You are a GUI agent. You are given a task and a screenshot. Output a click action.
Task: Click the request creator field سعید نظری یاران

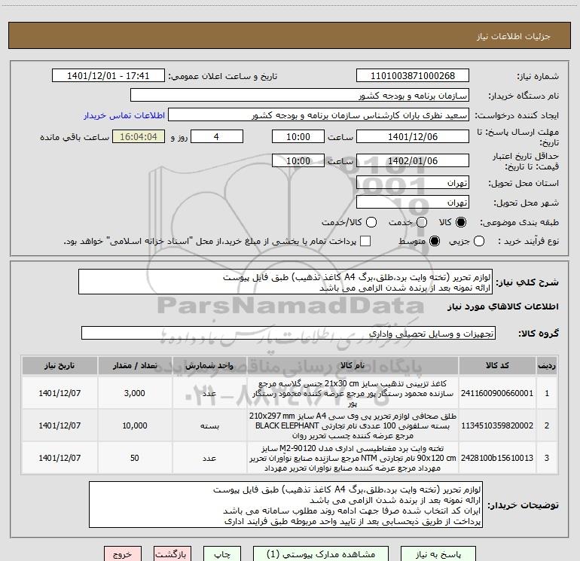click(319, 114)
